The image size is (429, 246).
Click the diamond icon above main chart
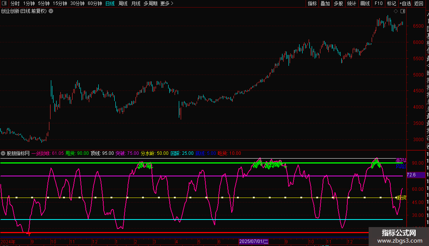pyautogui.click(x=396, y=11)
